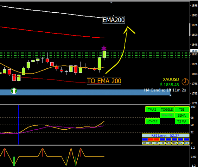This screenshot has height=167, width=198.
Task: Click the 32 level on RSI scale
Action: [x=192, y=132]
